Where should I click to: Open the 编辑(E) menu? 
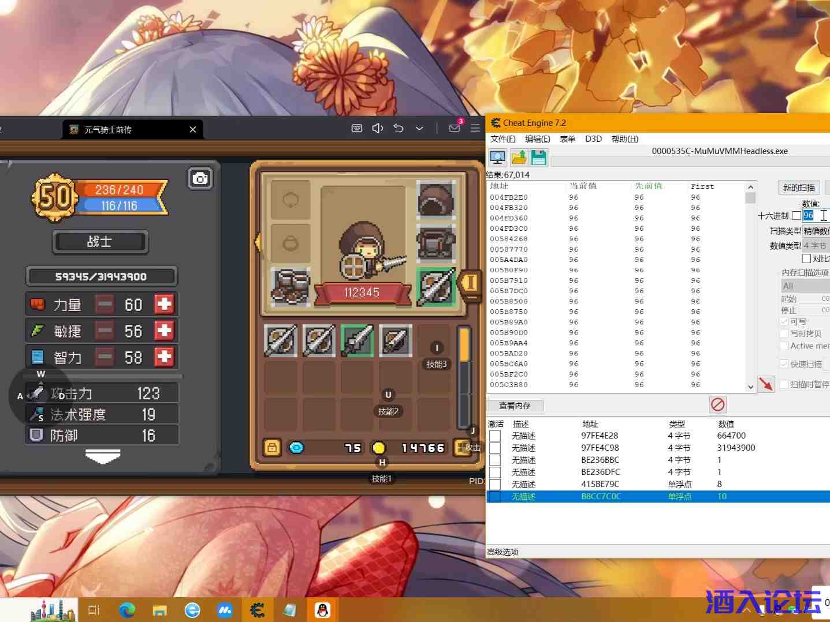pos(537,139)
